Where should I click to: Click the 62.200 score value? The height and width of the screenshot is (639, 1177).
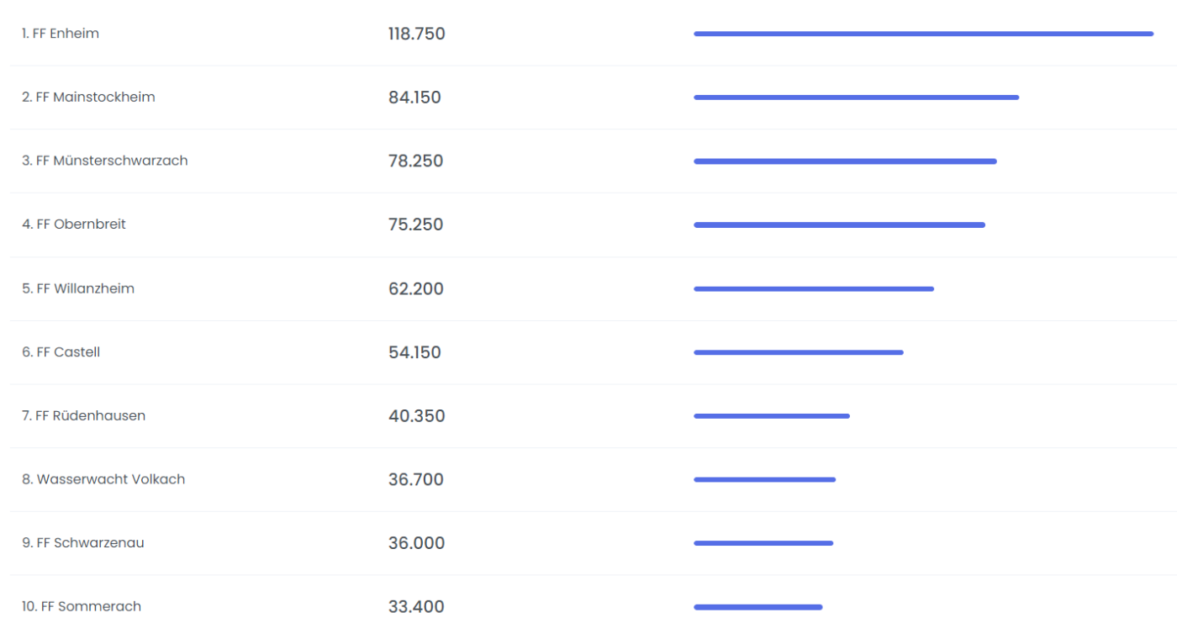416,289
